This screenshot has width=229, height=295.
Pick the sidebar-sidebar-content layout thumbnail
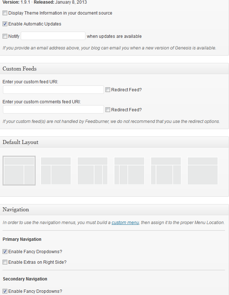129,171
